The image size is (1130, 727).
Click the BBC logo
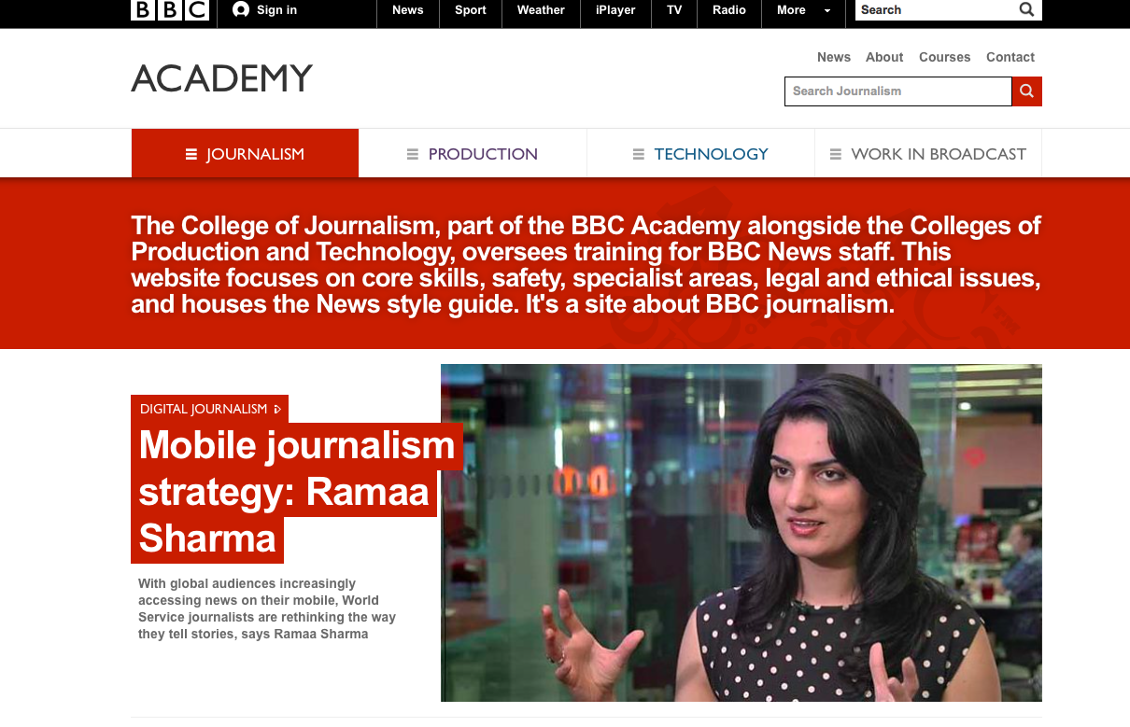(x=170, y=10)
